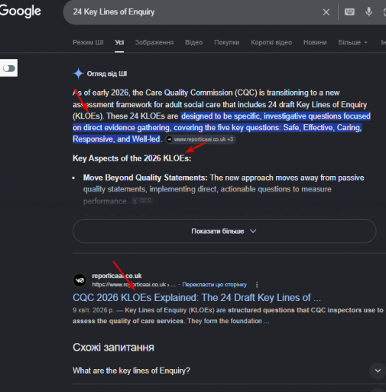Click the AI overview sparkle icon
Image resolution: width=386 pixels, height=392 pixels.
78,73
